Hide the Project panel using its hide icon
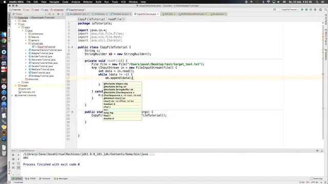 click(x=63, y=14)
